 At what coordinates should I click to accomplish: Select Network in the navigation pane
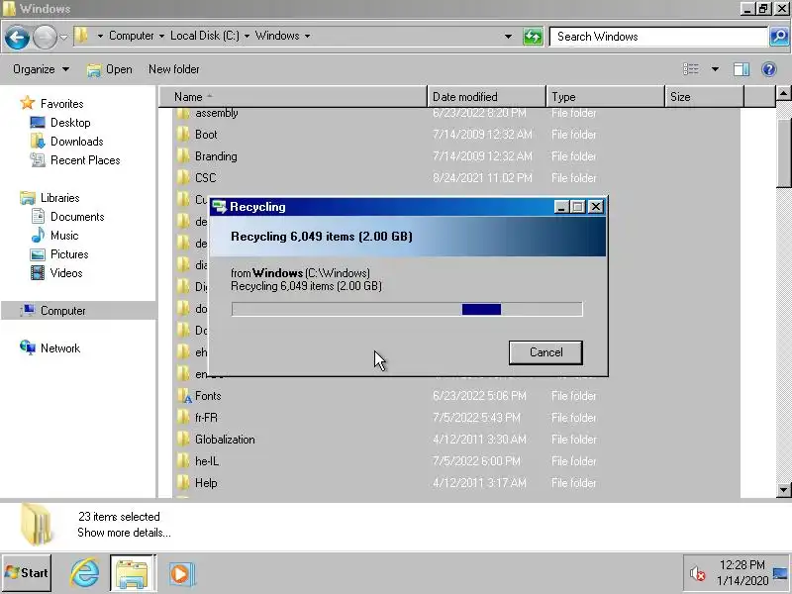(x=60, y=348)
